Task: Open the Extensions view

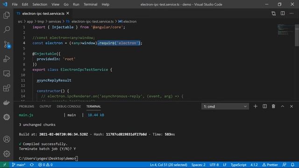Action: click(7, 88)
